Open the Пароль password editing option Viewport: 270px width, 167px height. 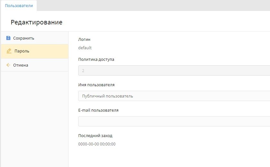point(22,51)
